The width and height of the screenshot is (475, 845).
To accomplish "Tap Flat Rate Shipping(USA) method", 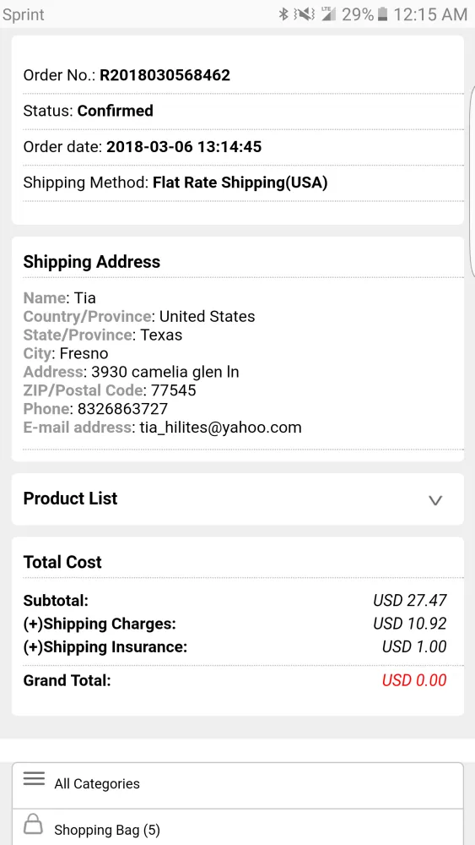I will pos(240,183).
